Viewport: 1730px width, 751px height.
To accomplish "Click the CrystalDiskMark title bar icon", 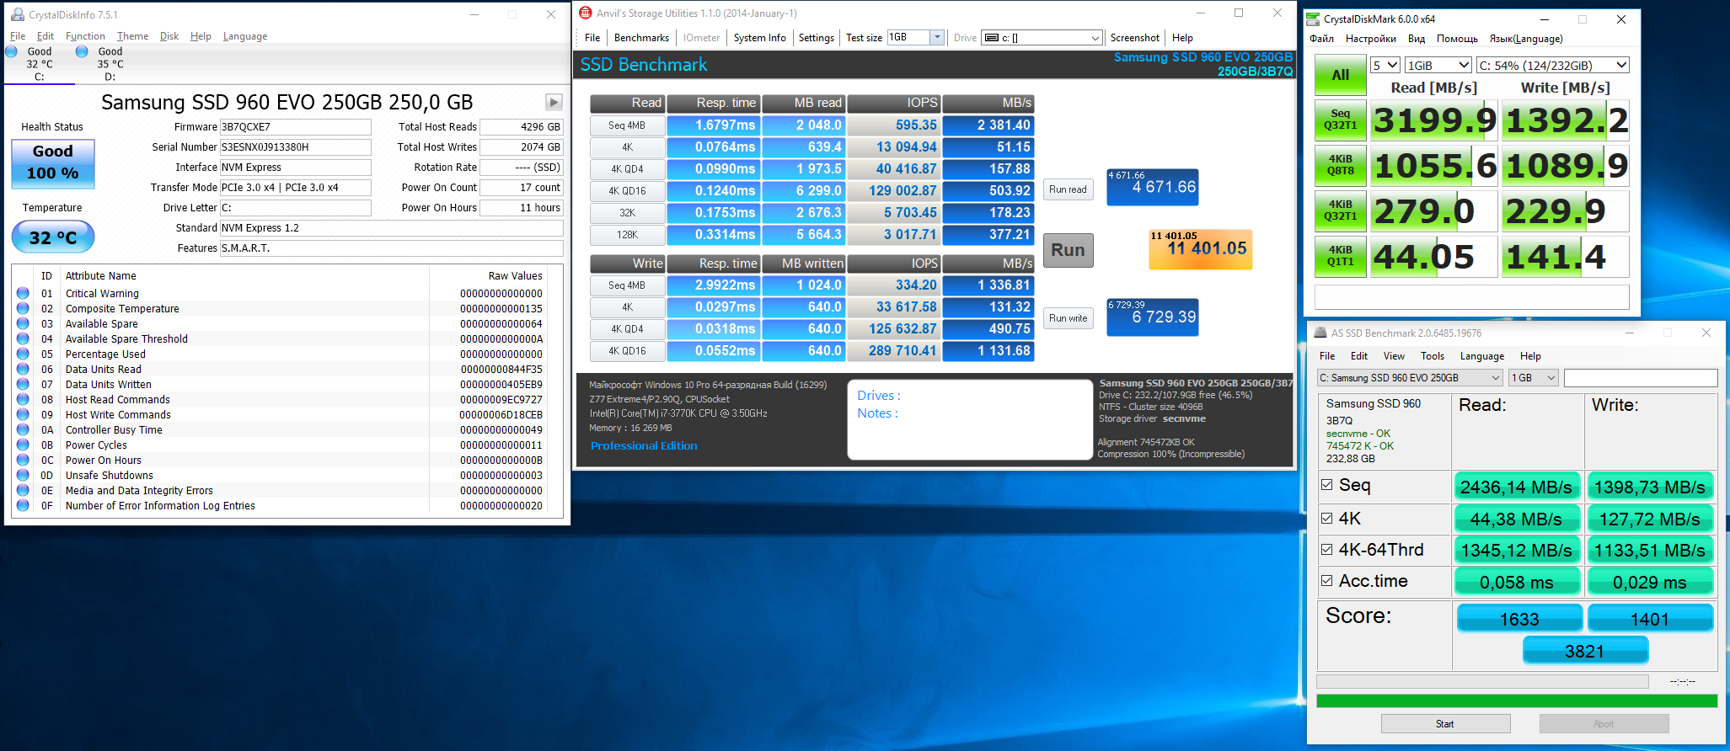I will 1313,19.
